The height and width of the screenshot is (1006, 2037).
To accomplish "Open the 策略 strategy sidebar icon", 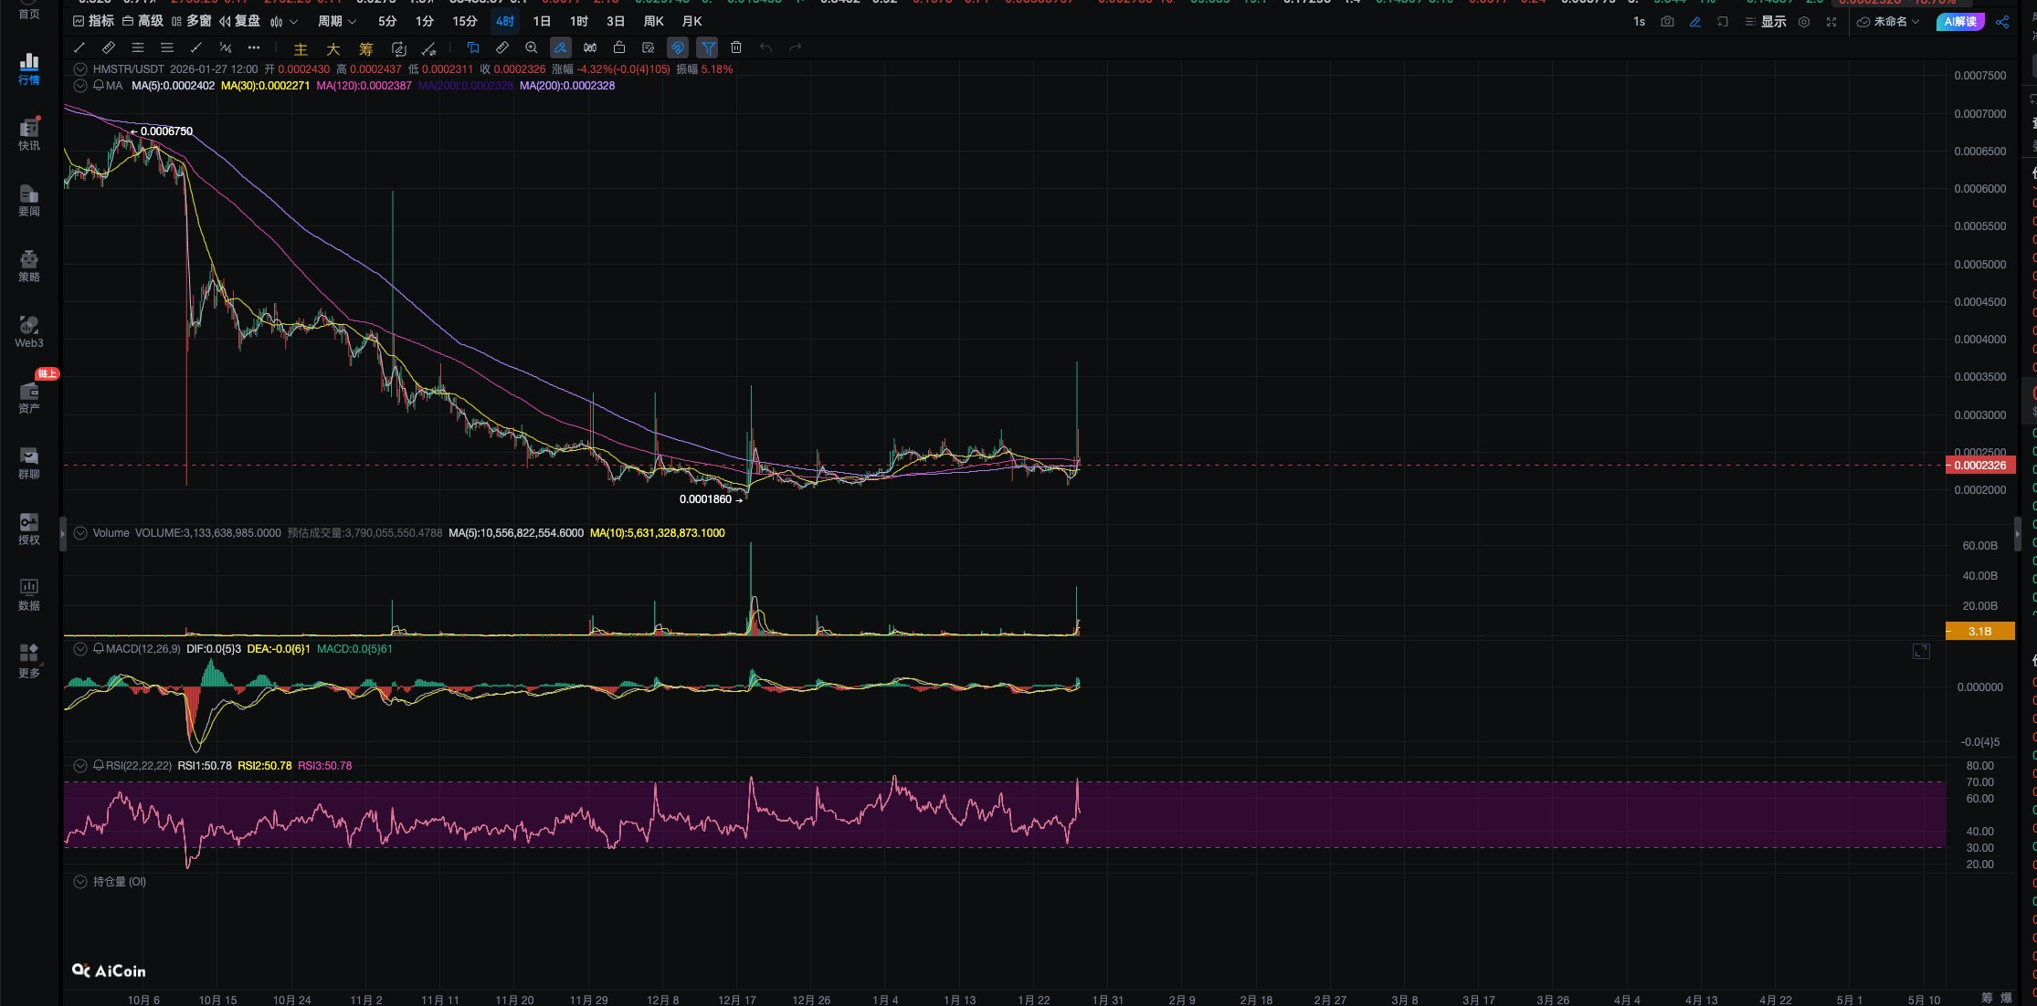I will click(28, 265).
